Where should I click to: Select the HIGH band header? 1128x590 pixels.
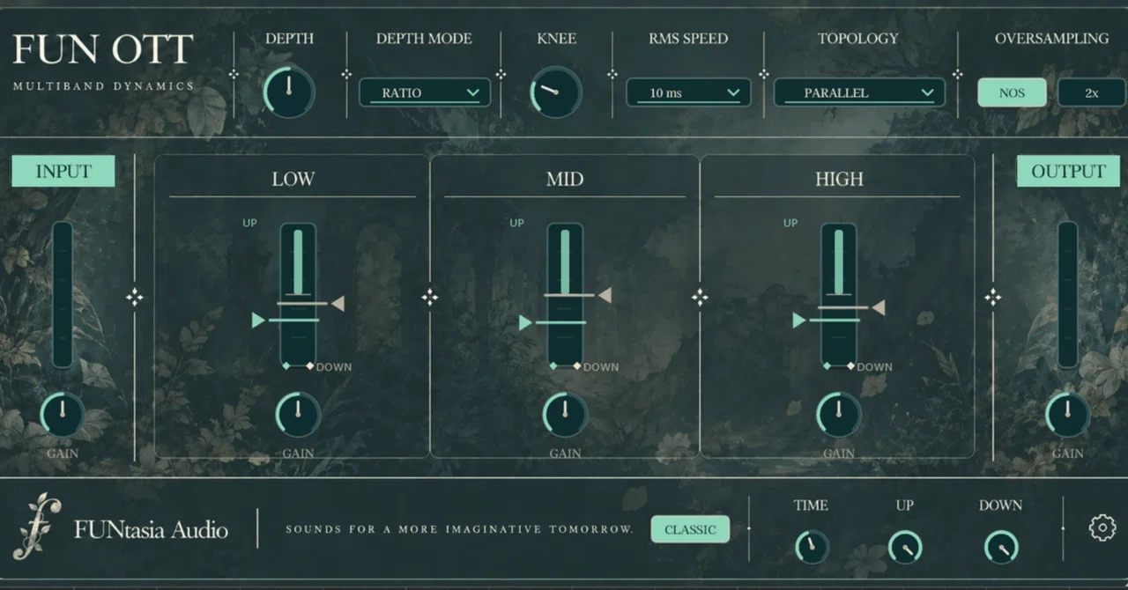pos(839,179)
